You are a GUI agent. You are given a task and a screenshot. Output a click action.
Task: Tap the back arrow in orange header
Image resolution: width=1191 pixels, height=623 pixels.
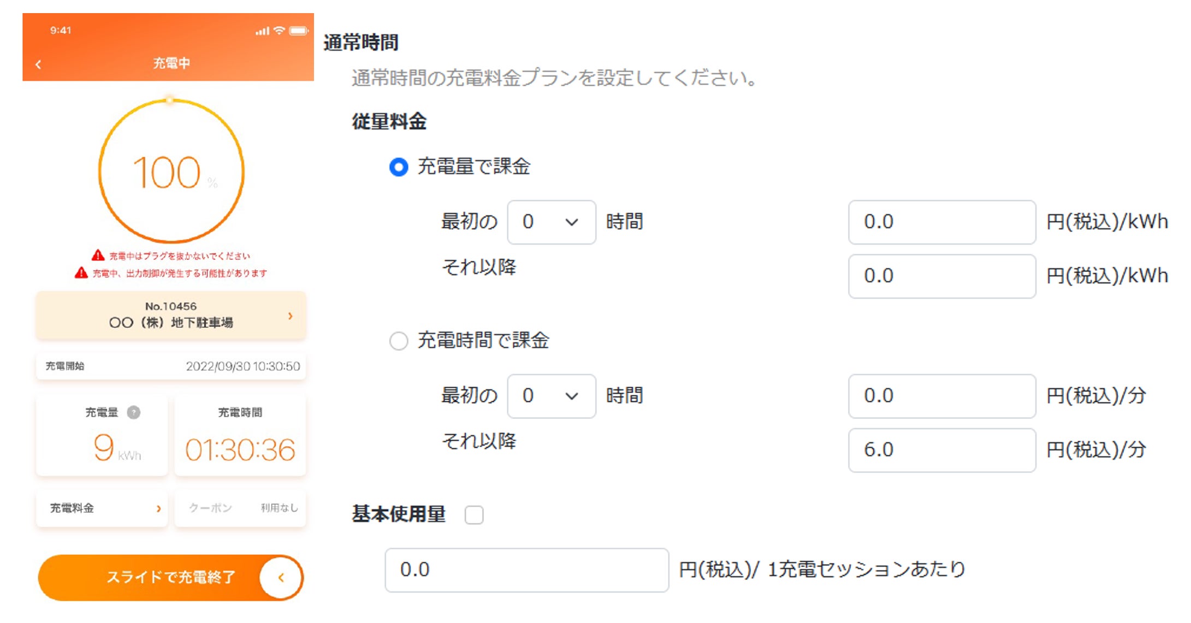coord(38,64)
